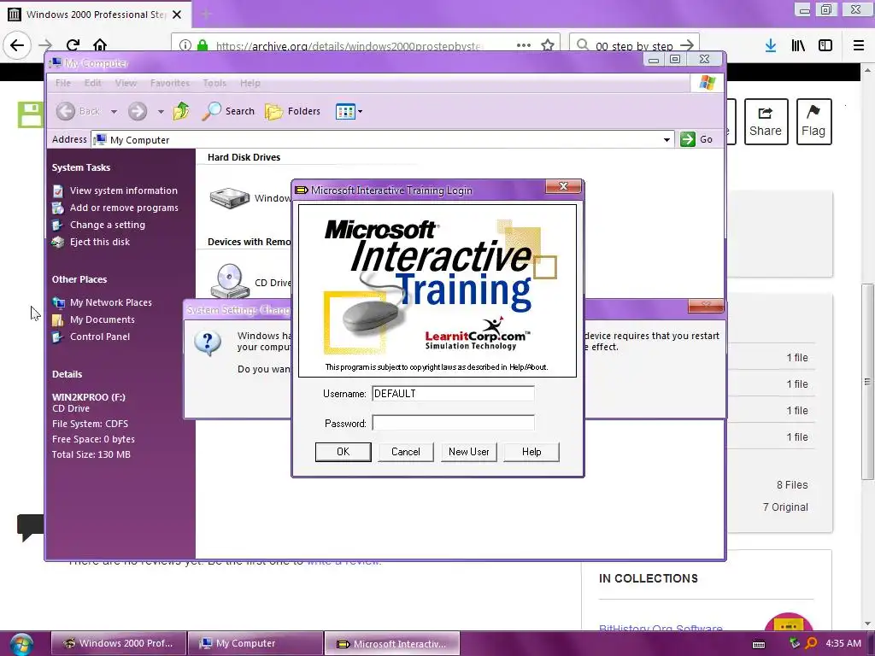
Task: Open the page actions three-dot menu
Action: coord(524,45)
